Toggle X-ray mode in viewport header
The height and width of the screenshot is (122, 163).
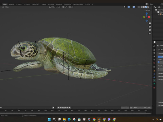coord(139,7)
